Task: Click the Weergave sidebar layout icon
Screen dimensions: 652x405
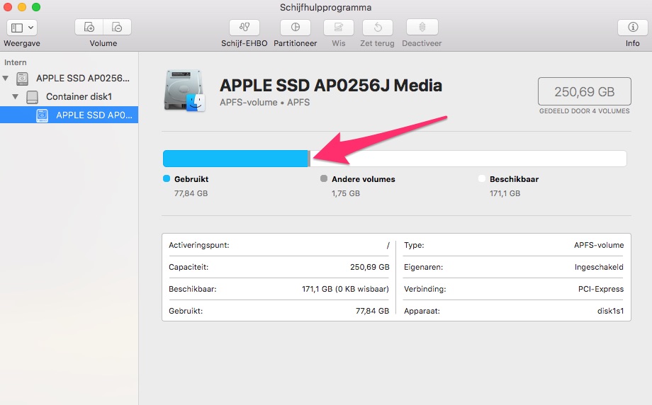Action: 17,28
